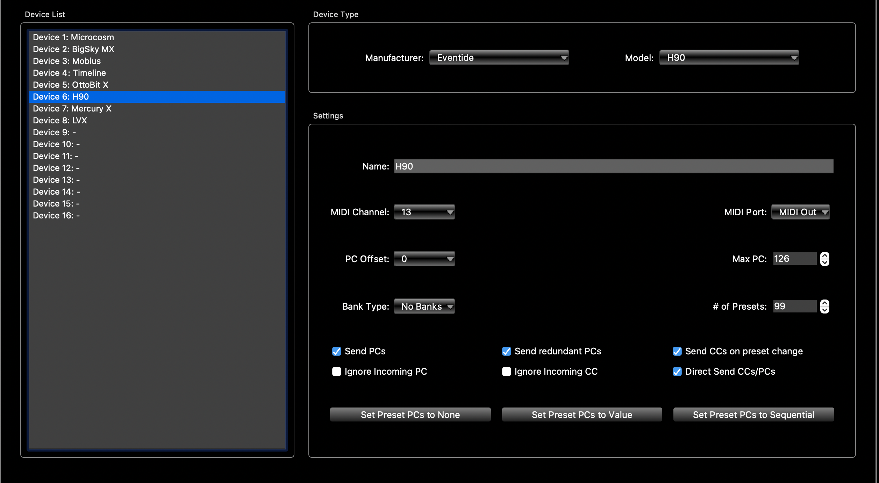This screenshot has width=879, height=483.
Task: Select empty Device 9 slot
Action: pos(157,132)
